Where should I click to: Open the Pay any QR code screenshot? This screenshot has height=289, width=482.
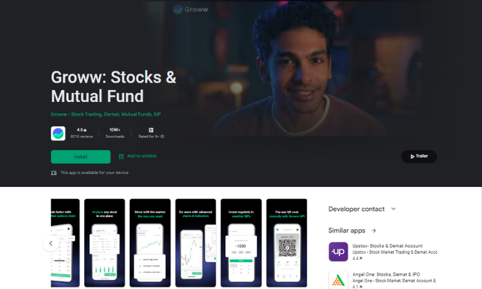(x=287, y=243)
